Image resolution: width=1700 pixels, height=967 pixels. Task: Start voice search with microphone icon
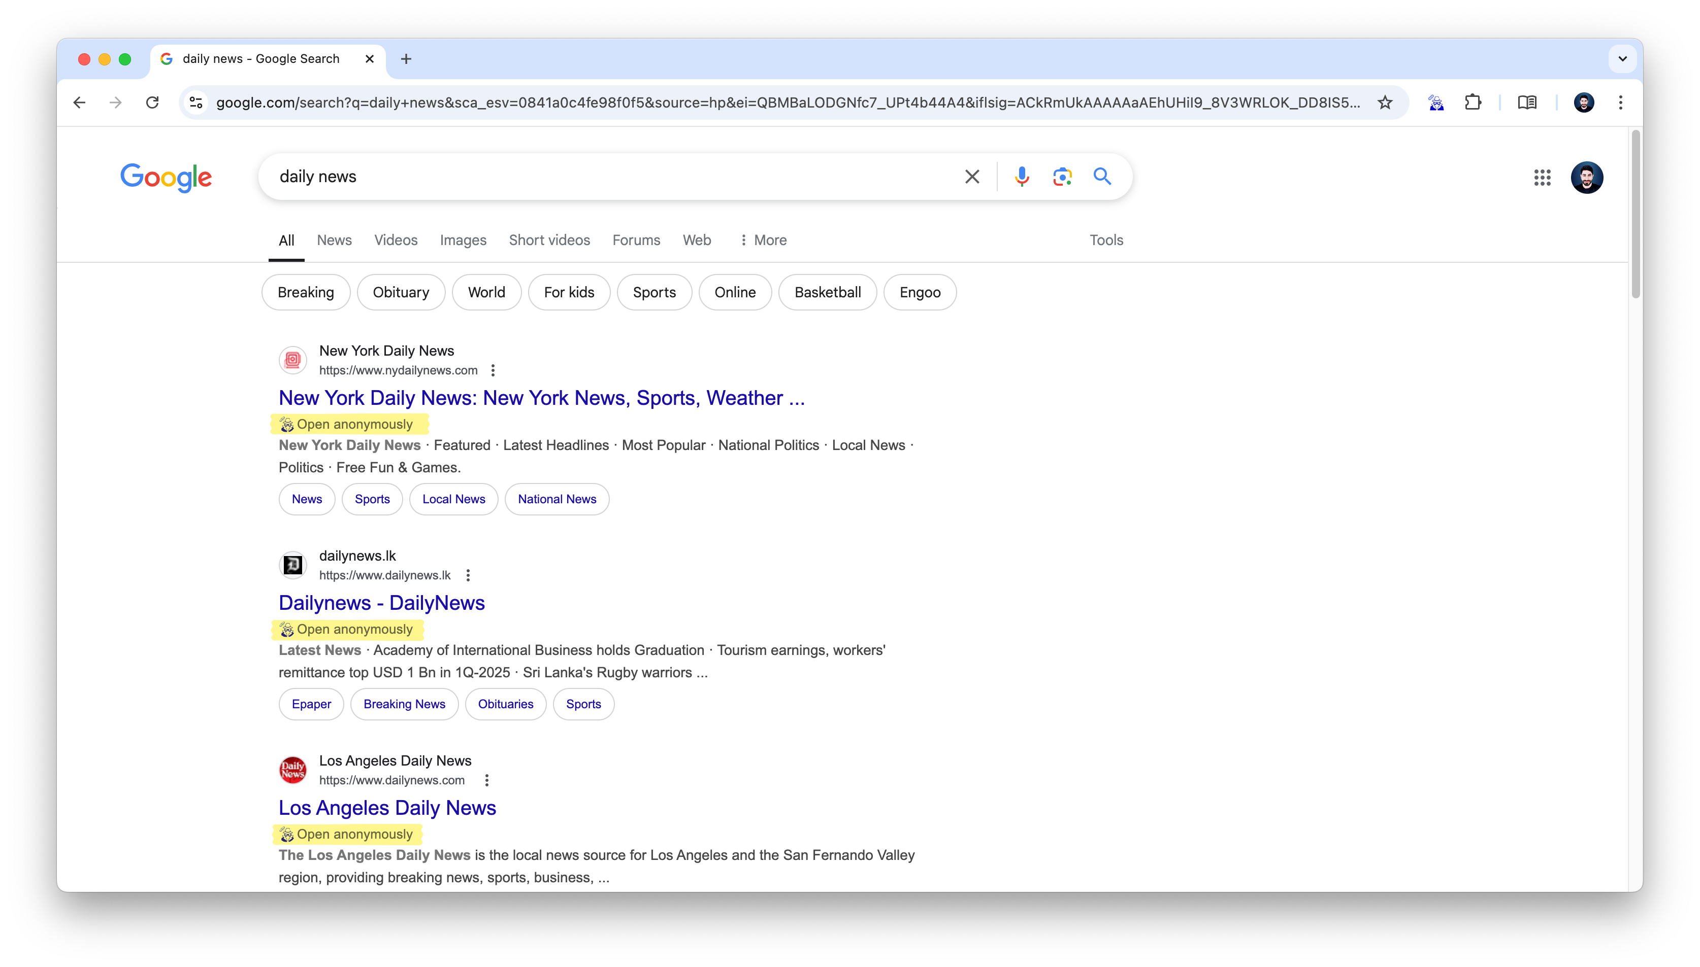(x=1022, y=177)
